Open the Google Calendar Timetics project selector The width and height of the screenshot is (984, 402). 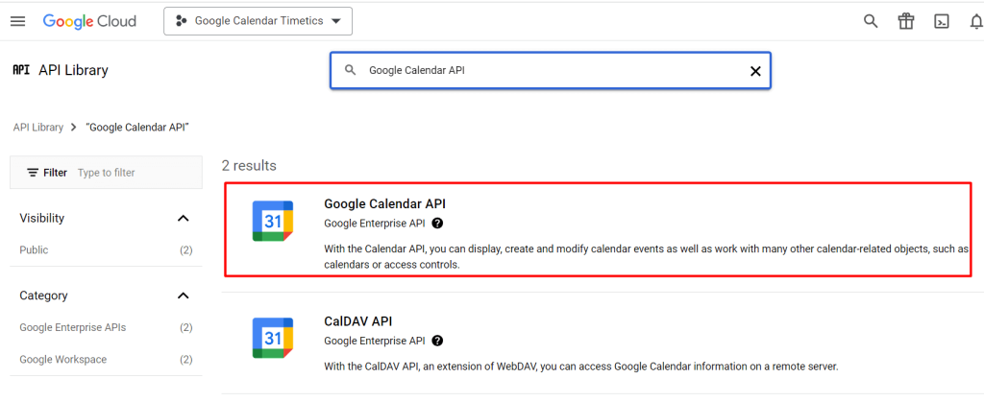tap(258, 21)
